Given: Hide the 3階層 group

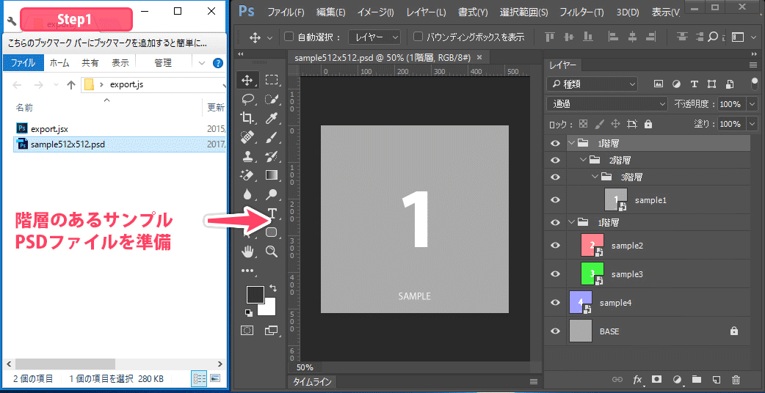Looking at the screenshot, I should point(555,176).
